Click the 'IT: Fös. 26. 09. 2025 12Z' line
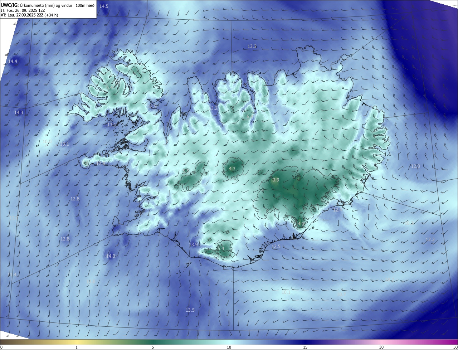 pyautogui.click(x=23, y=10)
